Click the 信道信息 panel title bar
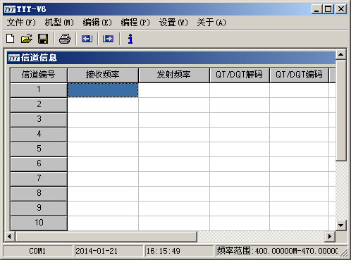 coord(171,58)
